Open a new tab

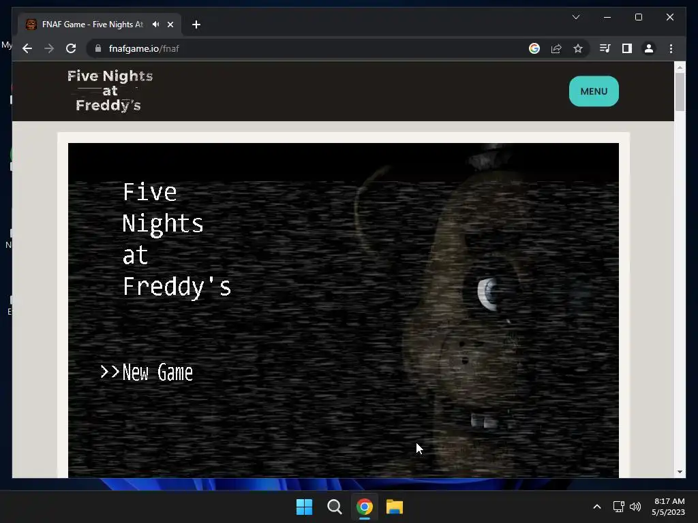[x=196, y=25]
